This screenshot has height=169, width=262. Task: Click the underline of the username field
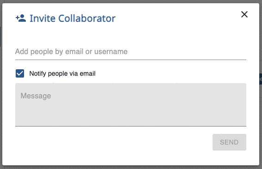[x=131, y=60]
